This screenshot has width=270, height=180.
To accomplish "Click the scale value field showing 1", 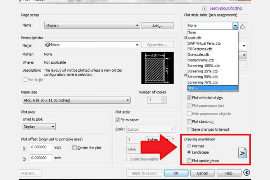I will coord(136,139).
